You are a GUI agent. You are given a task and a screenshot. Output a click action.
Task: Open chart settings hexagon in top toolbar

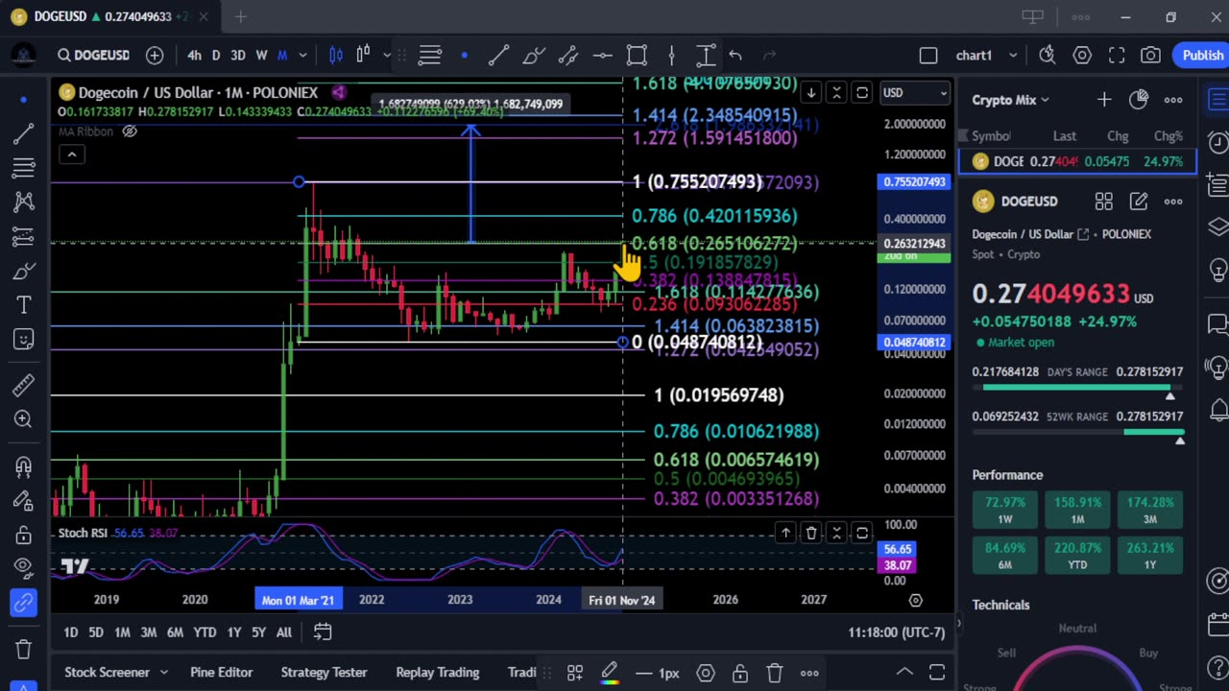[1082, 56]
